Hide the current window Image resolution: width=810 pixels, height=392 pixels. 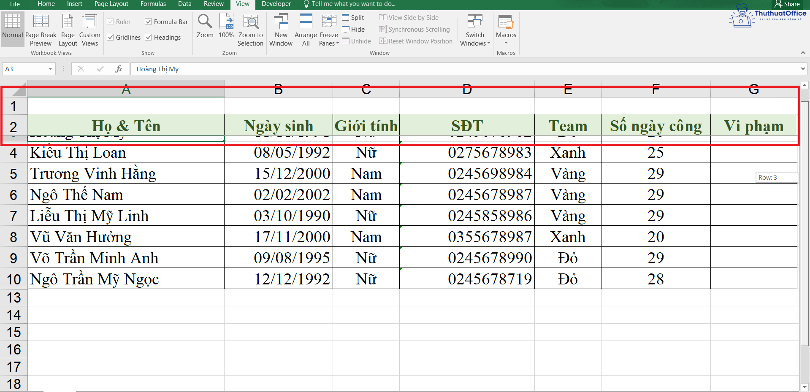coord(354,29)
